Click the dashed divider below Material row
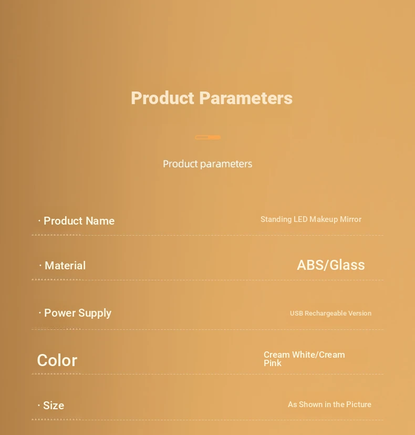The width and height of the screenshot is (415, 435). pos(207,280)
